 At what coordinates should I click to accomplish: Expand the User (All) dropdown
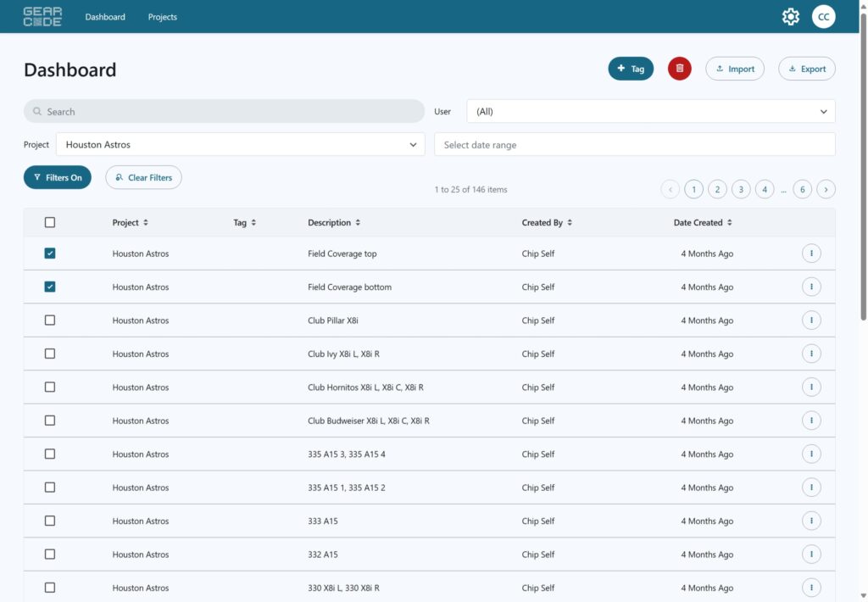650,111
